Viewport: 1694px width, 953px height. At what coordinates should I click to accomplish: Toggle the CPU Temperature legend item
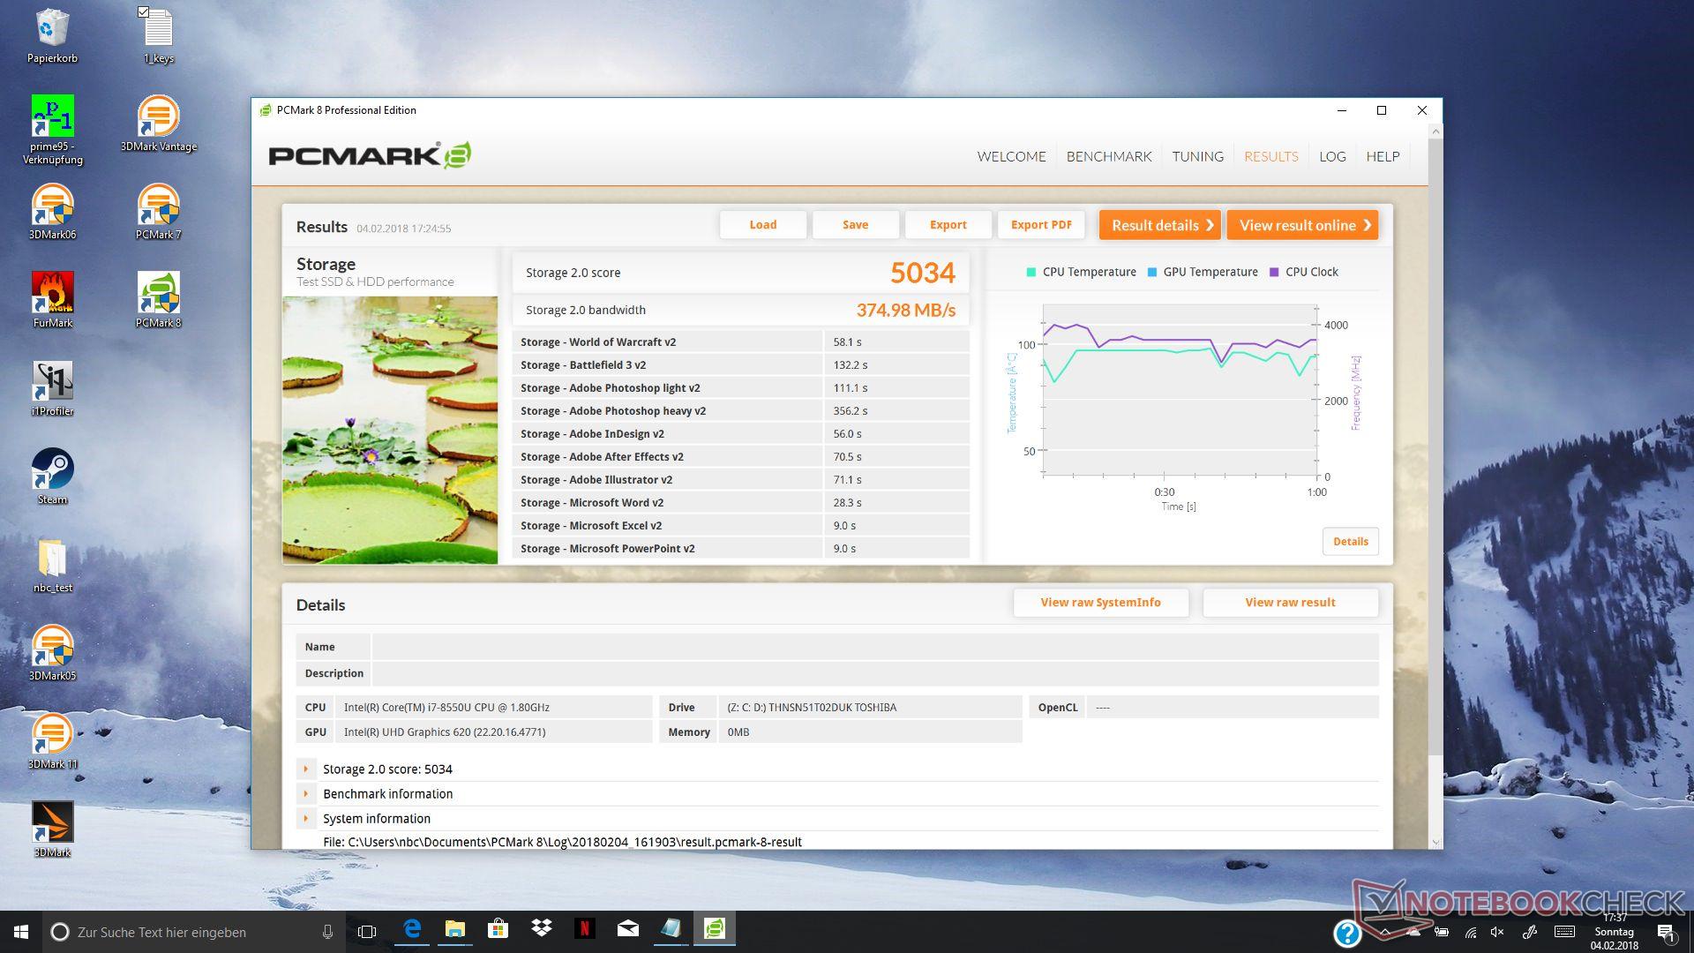(1089, 272)
